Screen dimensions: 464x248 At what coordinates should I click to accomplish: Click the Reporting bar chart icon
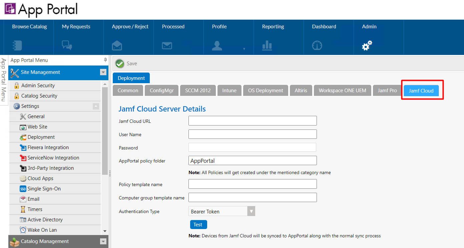267,45
